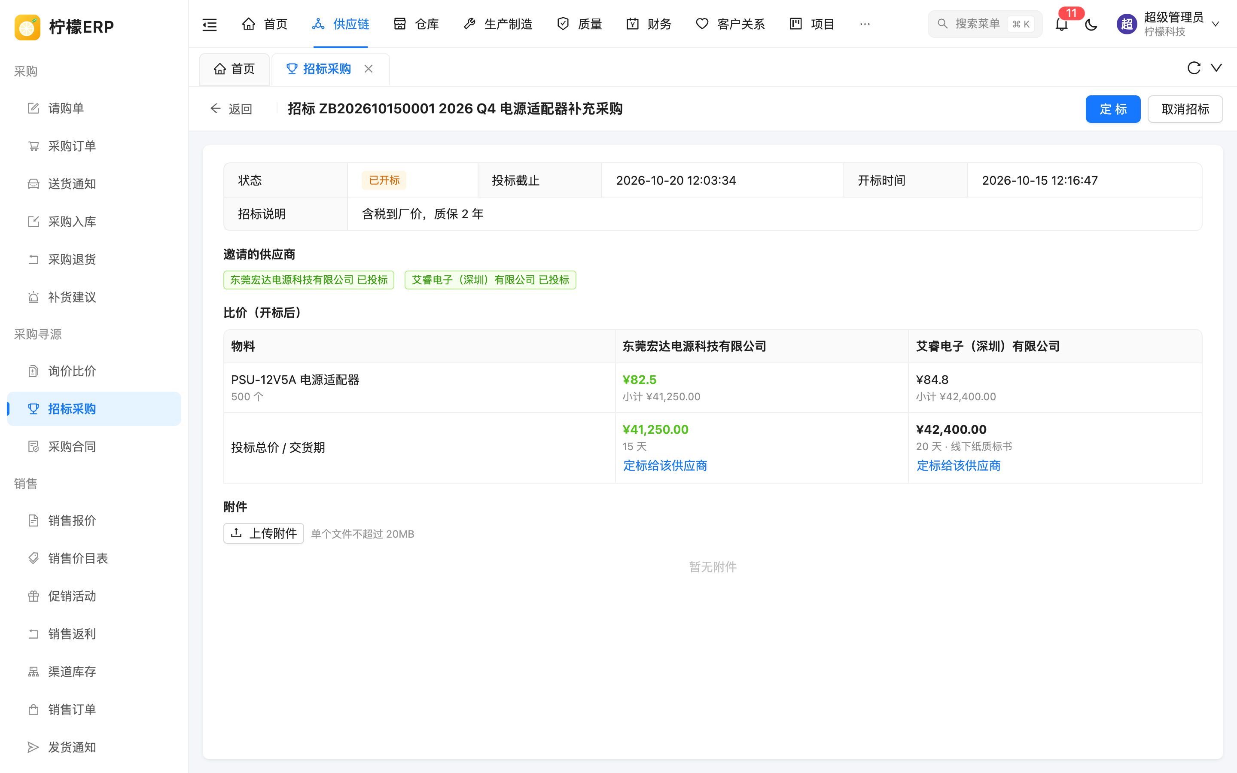Open 采购退货 in the sidebar
1237x773 pixels.
pyautogui.click(x=94, y=260)
